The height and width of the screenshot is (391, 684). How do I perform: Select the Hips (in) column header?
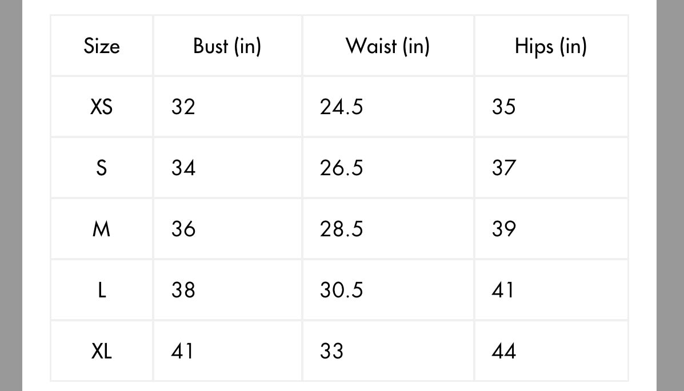click(x=550, y=46)
